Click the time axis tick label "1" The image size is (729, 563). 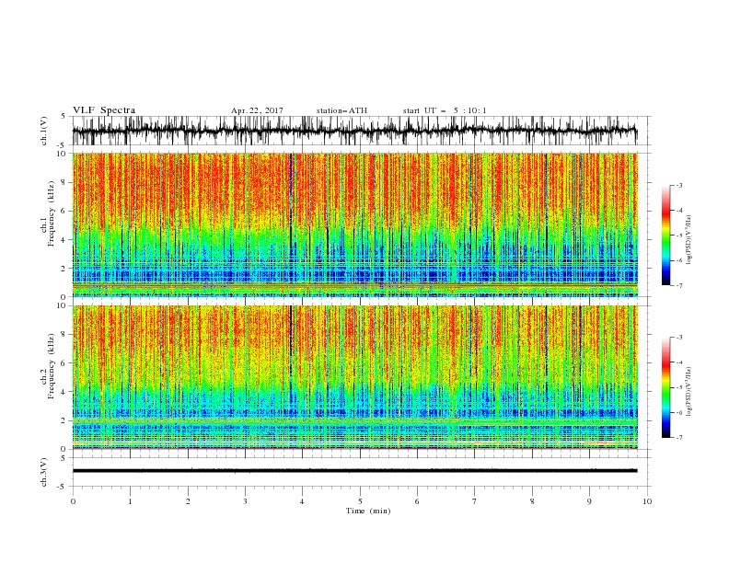tap(130, 501)
